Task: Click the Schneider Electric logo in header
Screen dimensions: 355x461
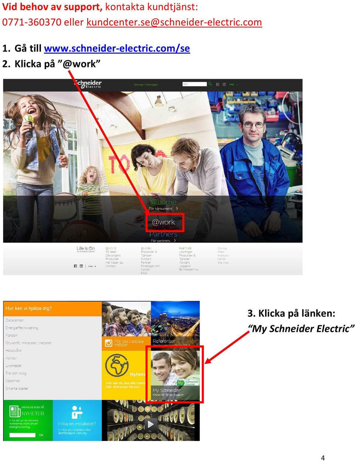Action: (x=88, y=84)
